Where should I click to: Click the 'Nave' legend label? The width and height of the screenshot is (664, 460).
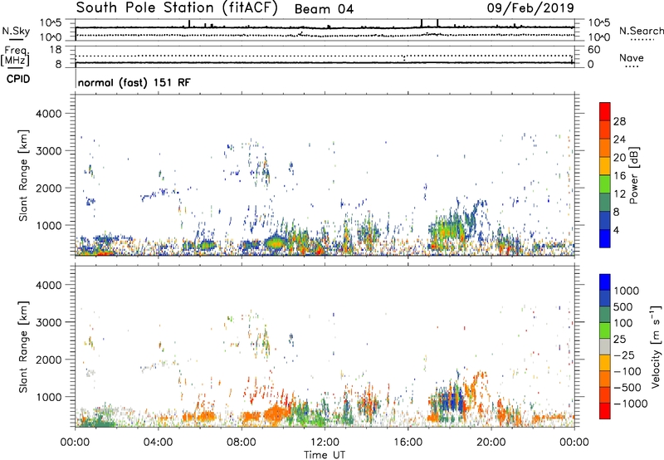[x=631, y=58]
